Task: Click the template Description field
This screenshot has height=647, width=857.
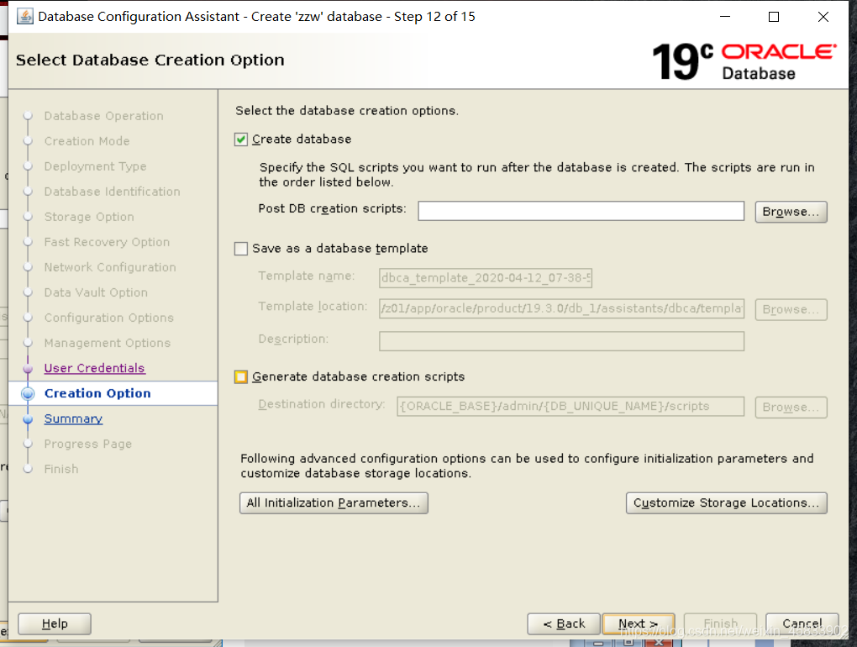Action: click(x=561, y=341)
